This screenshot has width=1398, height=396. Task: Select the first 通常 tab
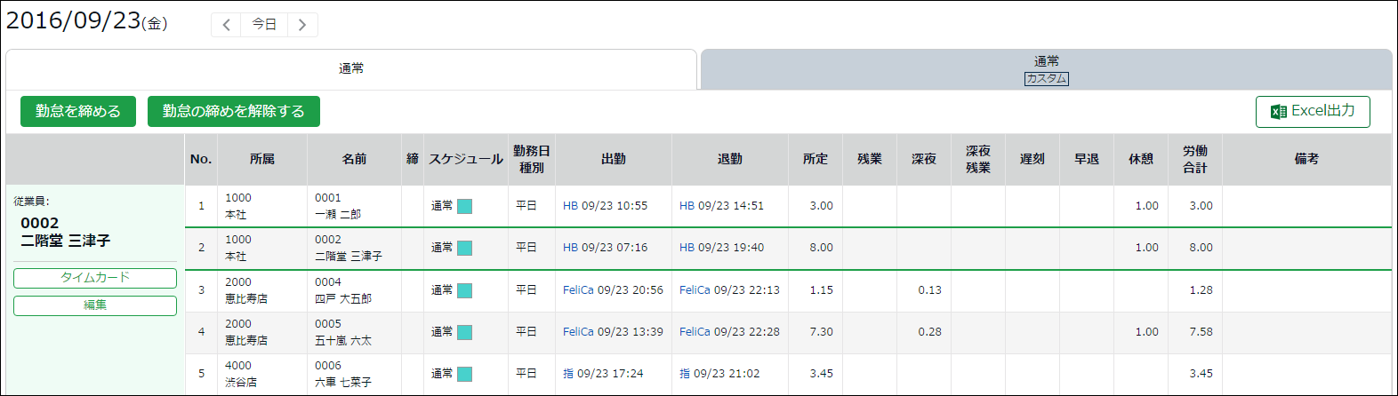(x=351, y=69)
